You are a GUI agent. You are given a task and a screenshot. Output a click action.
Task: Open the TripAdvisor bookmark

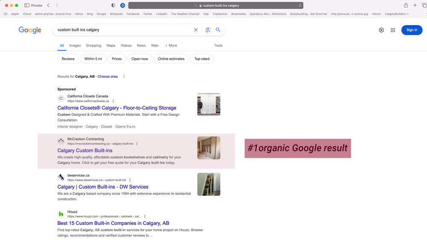coord(220,14)
